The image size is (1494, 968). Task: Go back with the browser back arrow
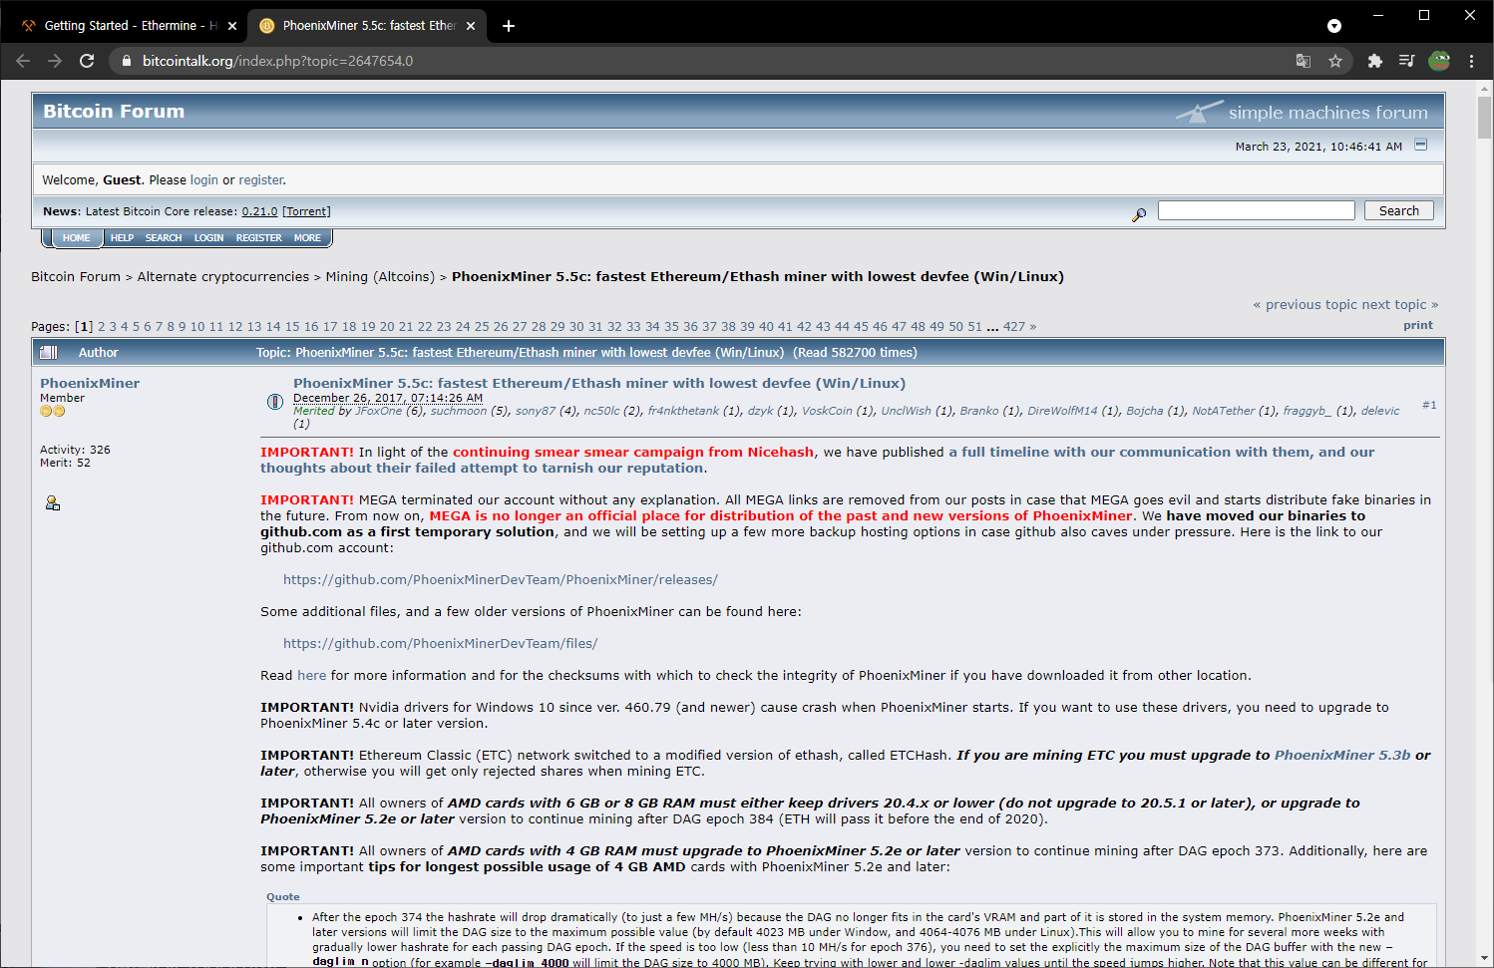[23, 61]
